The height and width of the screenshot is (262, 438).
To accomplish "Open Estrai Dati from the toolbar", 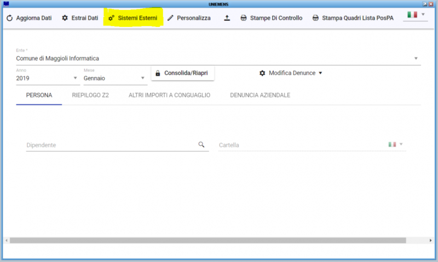I will [80, 18].
